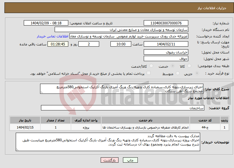Click the ردیف column header
The width and height of the screenshot is (234, 168).
click(224, 120)
